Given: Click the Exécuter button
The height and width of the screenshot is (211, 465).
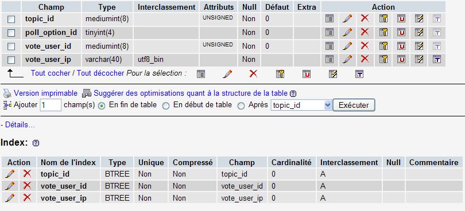Looking at the screenshot, I should [x=354, y=105].
